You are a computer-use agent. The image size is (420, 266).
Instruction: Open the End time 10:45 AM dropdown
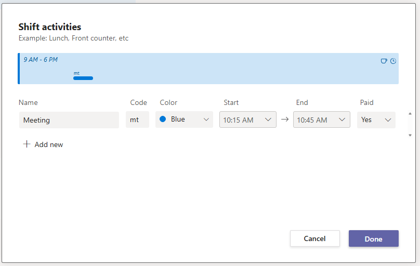pyautogui.click(x=321, y=119)
